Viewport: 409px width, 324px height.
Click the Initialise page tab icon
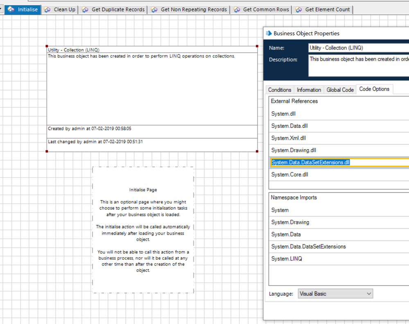[11, 9]
